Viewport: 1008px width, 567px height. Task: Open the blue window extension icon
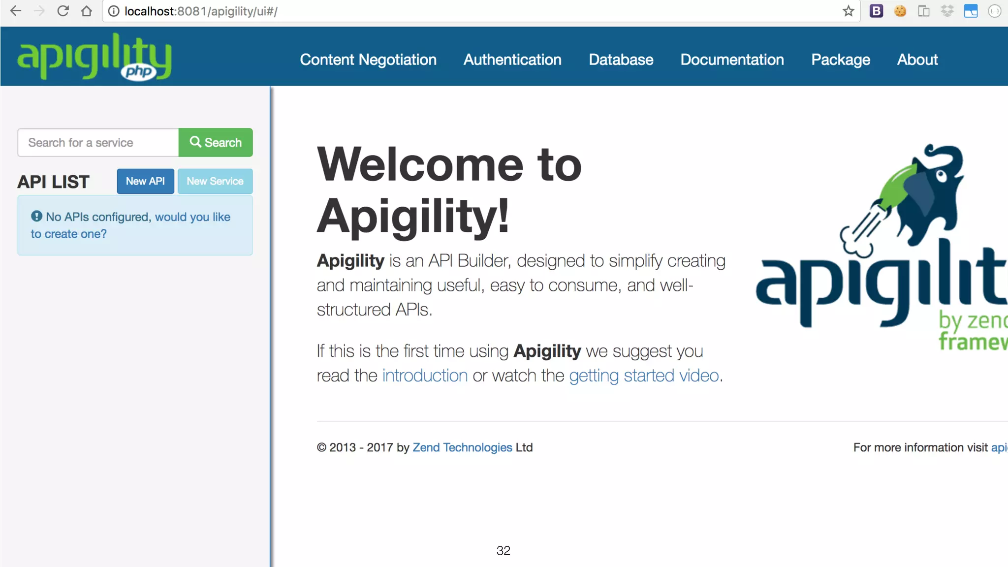click(x=971, y=11)
